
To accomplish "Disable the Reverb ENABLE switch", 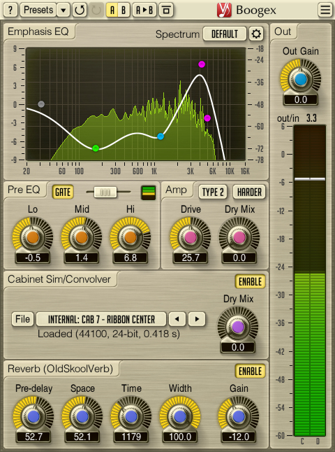I will coord(250,372).
